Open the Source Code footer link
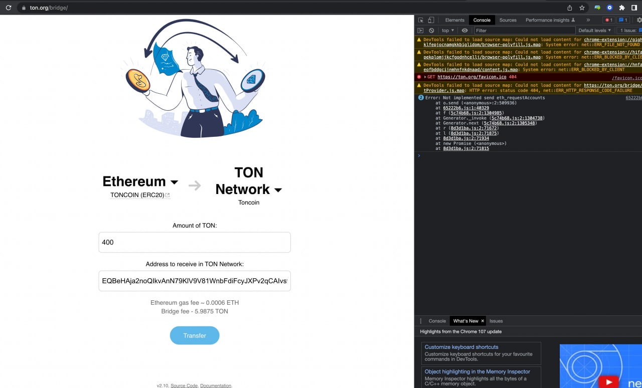 point(184,385)
